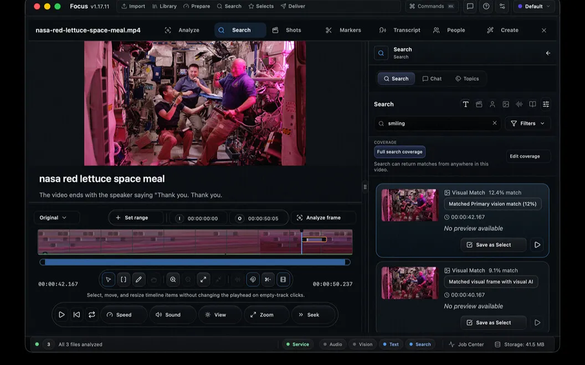Save the 9.1% match as Select
This screenshot has height=365, width=585.
[493, 322]
